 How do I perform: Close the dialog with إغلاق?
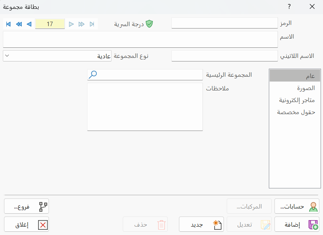(x=26, y=224)
